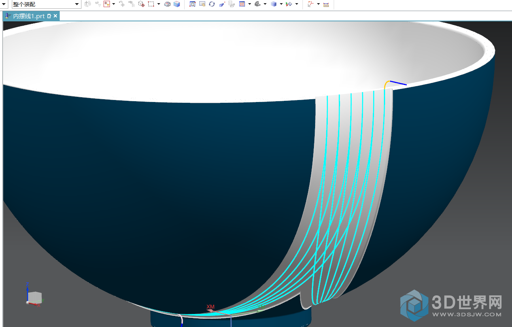Click the grayed funnel filter icon
This screenshot has width=512, height=327.
97,4
